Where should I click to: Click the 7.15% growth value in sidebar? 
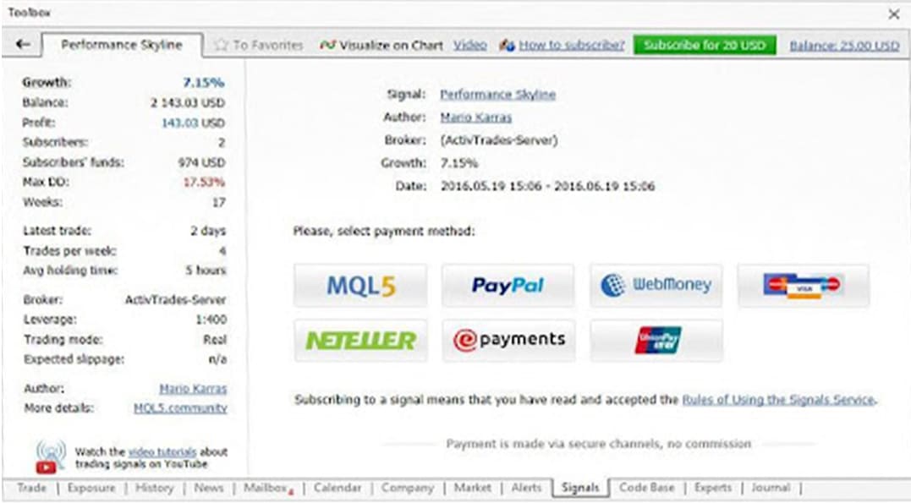click(x=203, y=83)
